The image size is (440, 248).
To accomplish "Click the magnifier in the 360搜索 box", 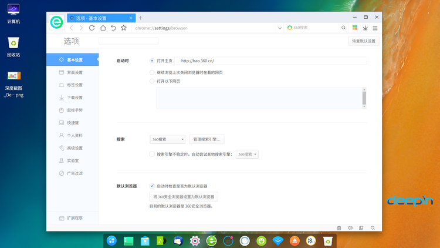I will coord(343,28).
